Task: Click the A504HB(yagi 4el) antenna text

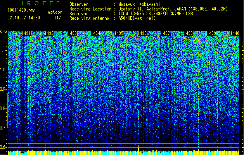Action: 137,18
